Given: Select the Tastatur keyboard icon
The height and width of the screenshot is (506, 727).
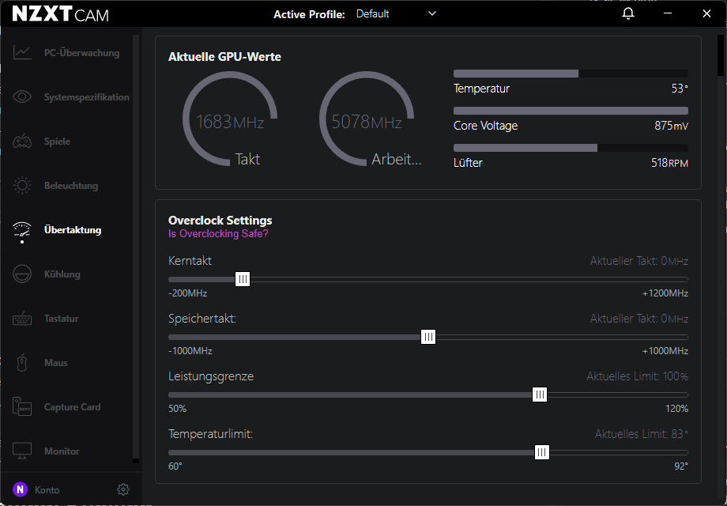Looking at the screenshot, I should (x=22, y=319).
